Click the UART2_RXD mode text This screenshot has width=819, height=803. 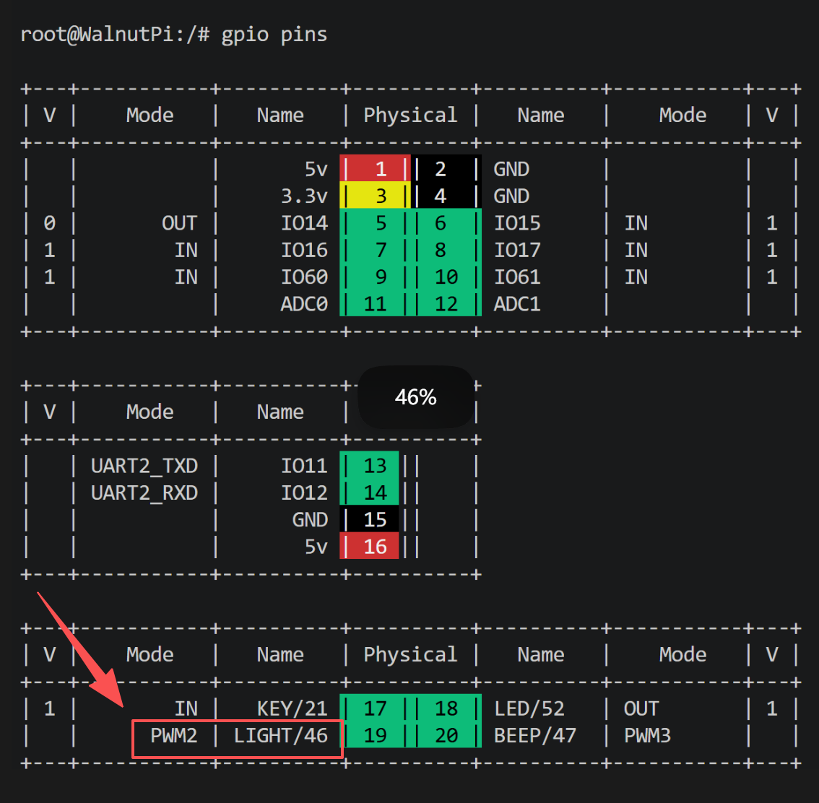click(144, 493)
